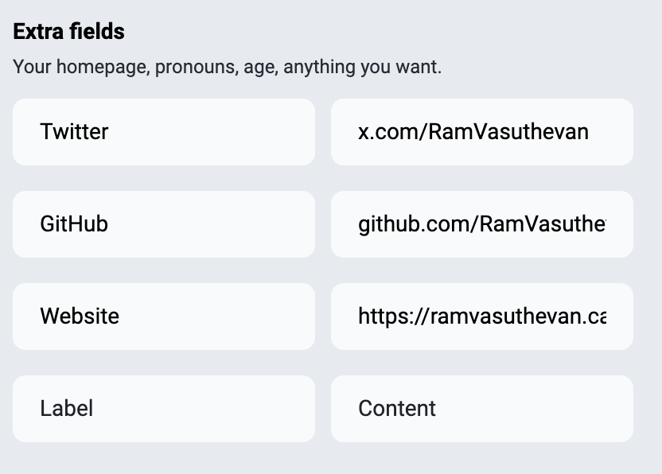Focus the x.com/RamVasuthevan content field

point(481,132)
